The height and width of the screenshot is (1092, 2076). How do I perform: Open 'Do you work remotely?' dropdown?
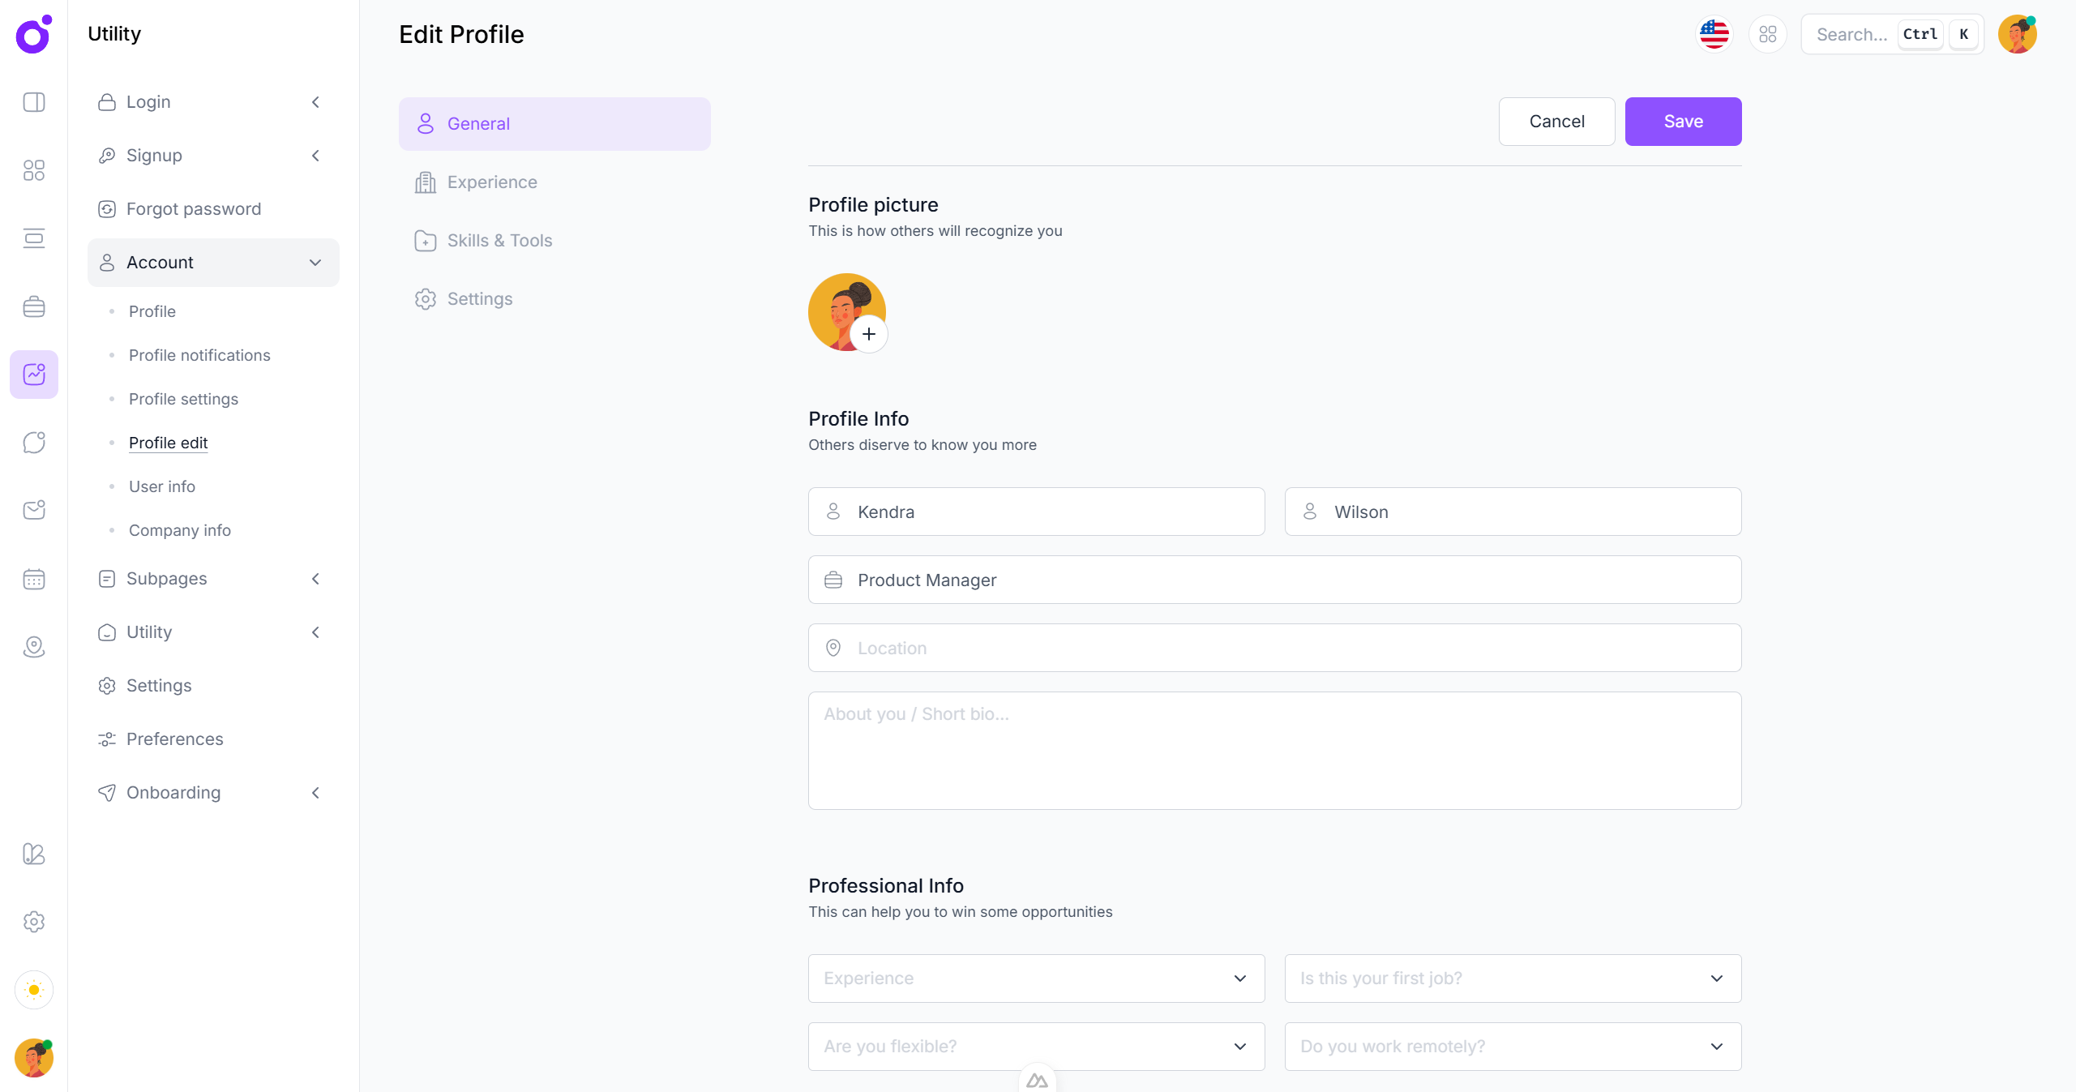pos(1512,1046)
